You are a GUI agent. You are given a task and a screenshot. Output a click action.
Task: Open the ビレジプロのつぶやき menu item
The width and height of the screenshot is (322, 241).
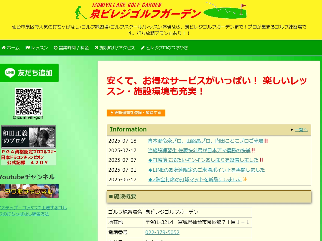coord(167,48)
